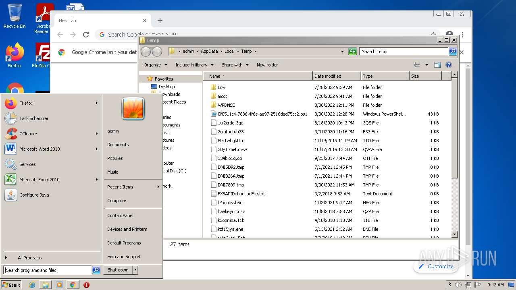Click Explorer help question-mark icon
The image size is (516, 290).
(449, 65)
